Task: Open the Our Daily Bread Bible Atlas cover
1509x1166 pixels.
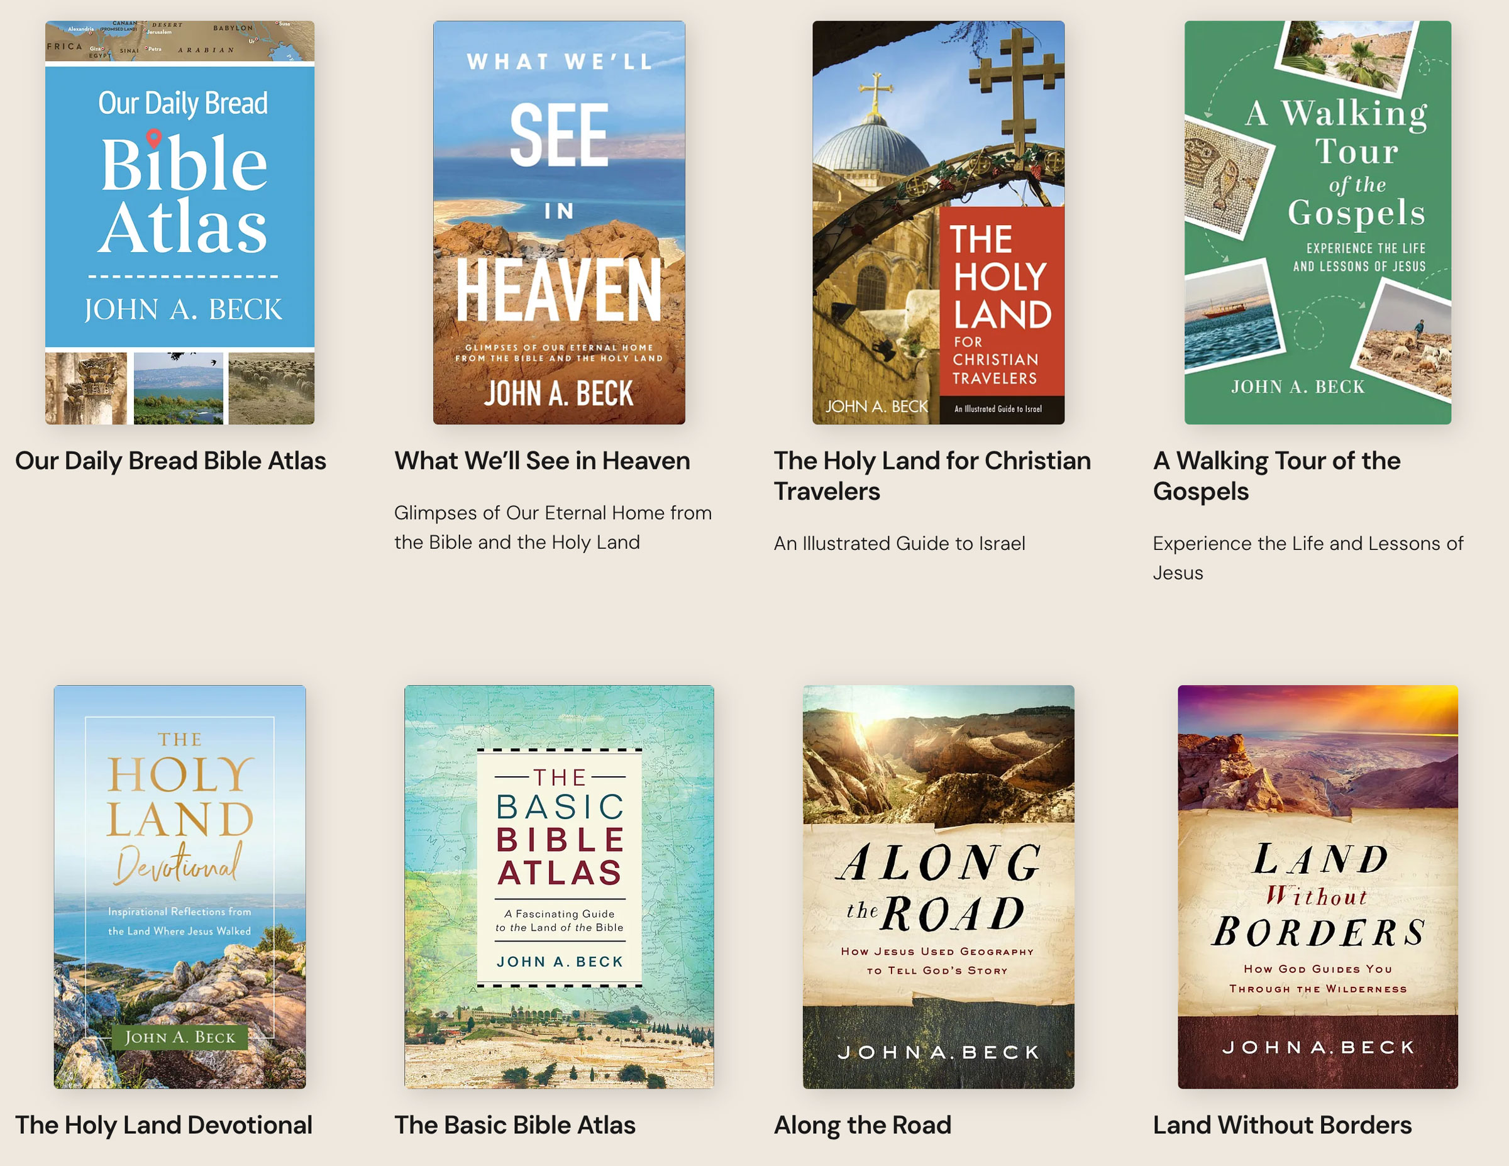Action: pyautogui.click(x=180, y=223)
